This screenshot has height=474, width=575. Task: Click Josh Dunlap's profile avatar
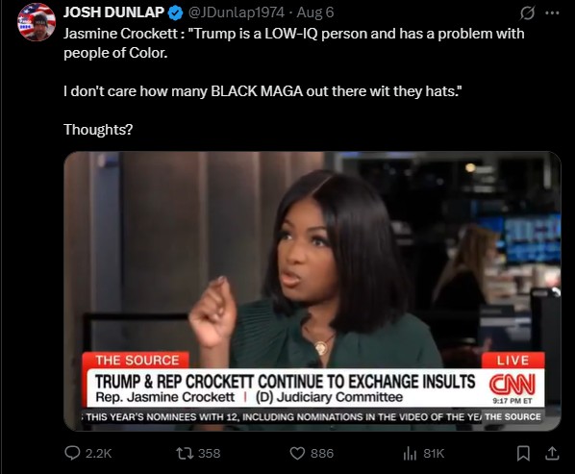[x=37, y=22]
